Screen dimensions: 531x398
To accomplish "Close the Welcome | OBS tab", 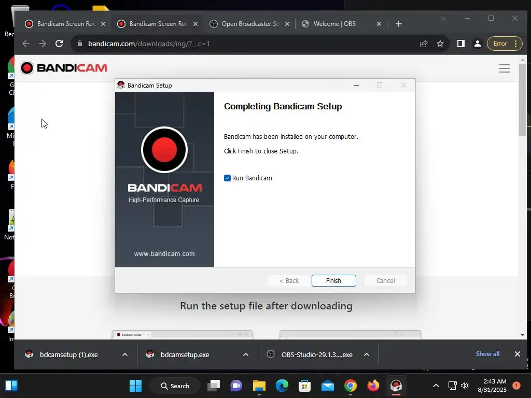I will (379, 24).
